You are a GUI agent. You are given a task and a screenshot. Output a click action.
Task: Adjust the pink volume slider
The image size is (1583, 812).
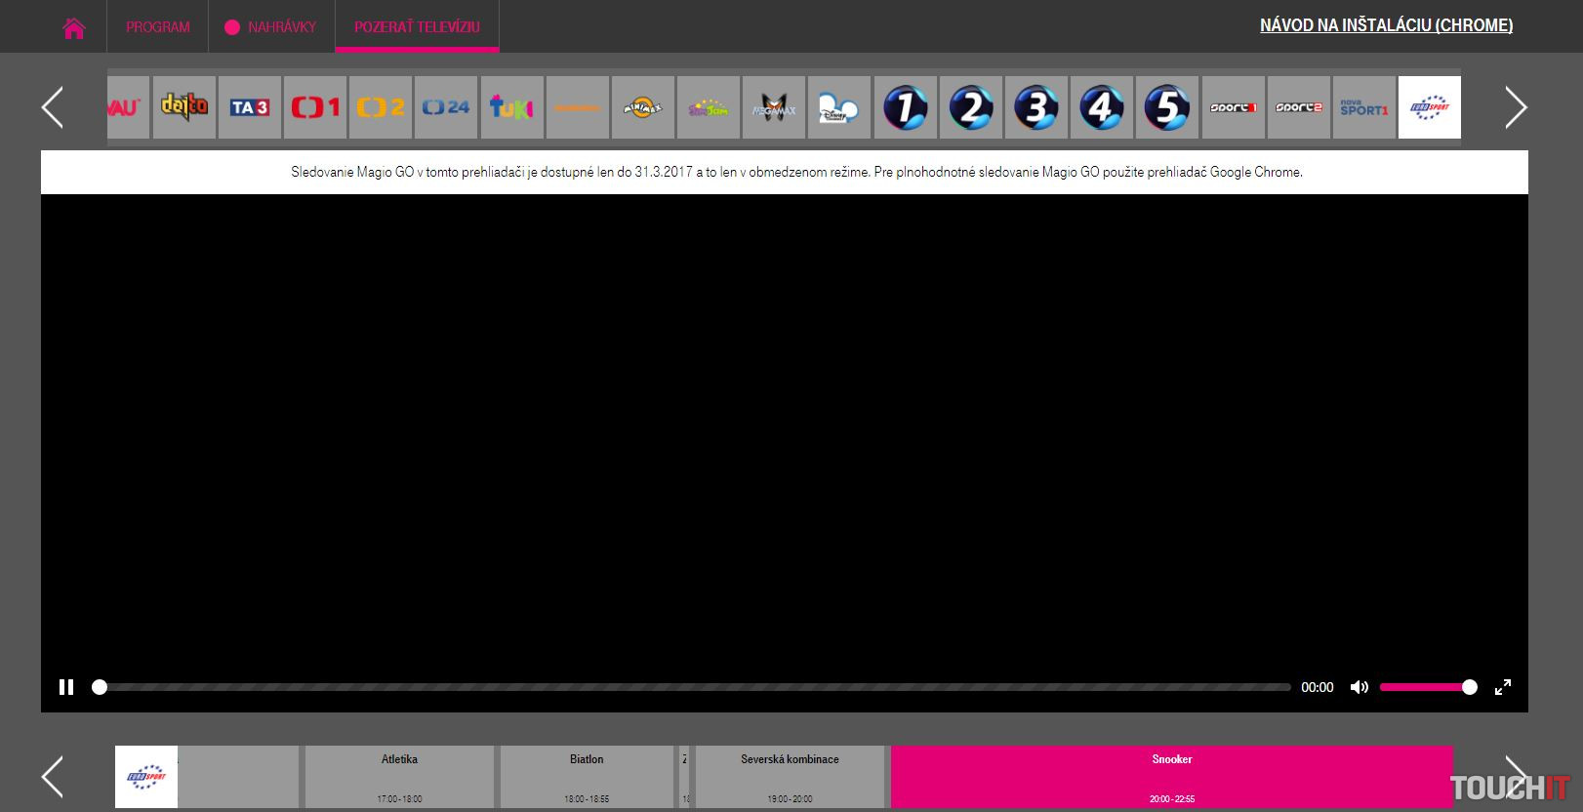click(x=1427, y=687)
